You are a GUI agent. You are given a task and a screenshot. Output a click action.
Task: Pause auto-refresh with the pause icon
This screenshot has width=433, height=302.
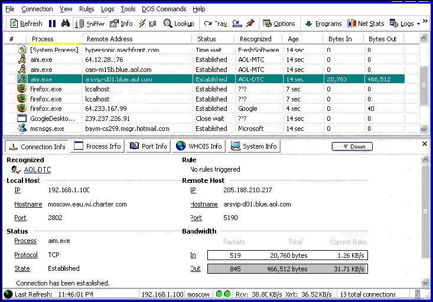pos(53,24)
